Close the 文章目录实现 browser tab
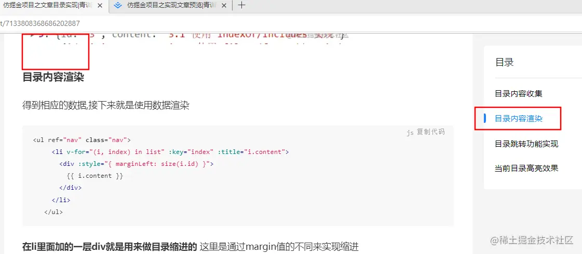The image size is (582, 254). (100, 5)
